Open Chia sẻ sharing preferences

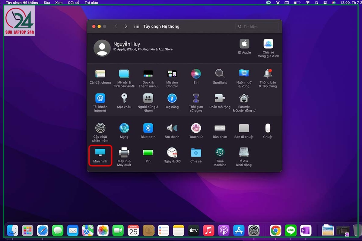point(196,155)
